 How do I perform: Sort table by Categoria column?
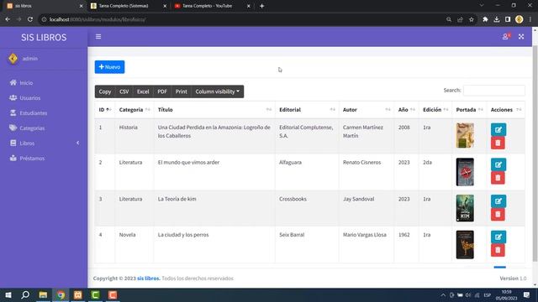[134, 110]
